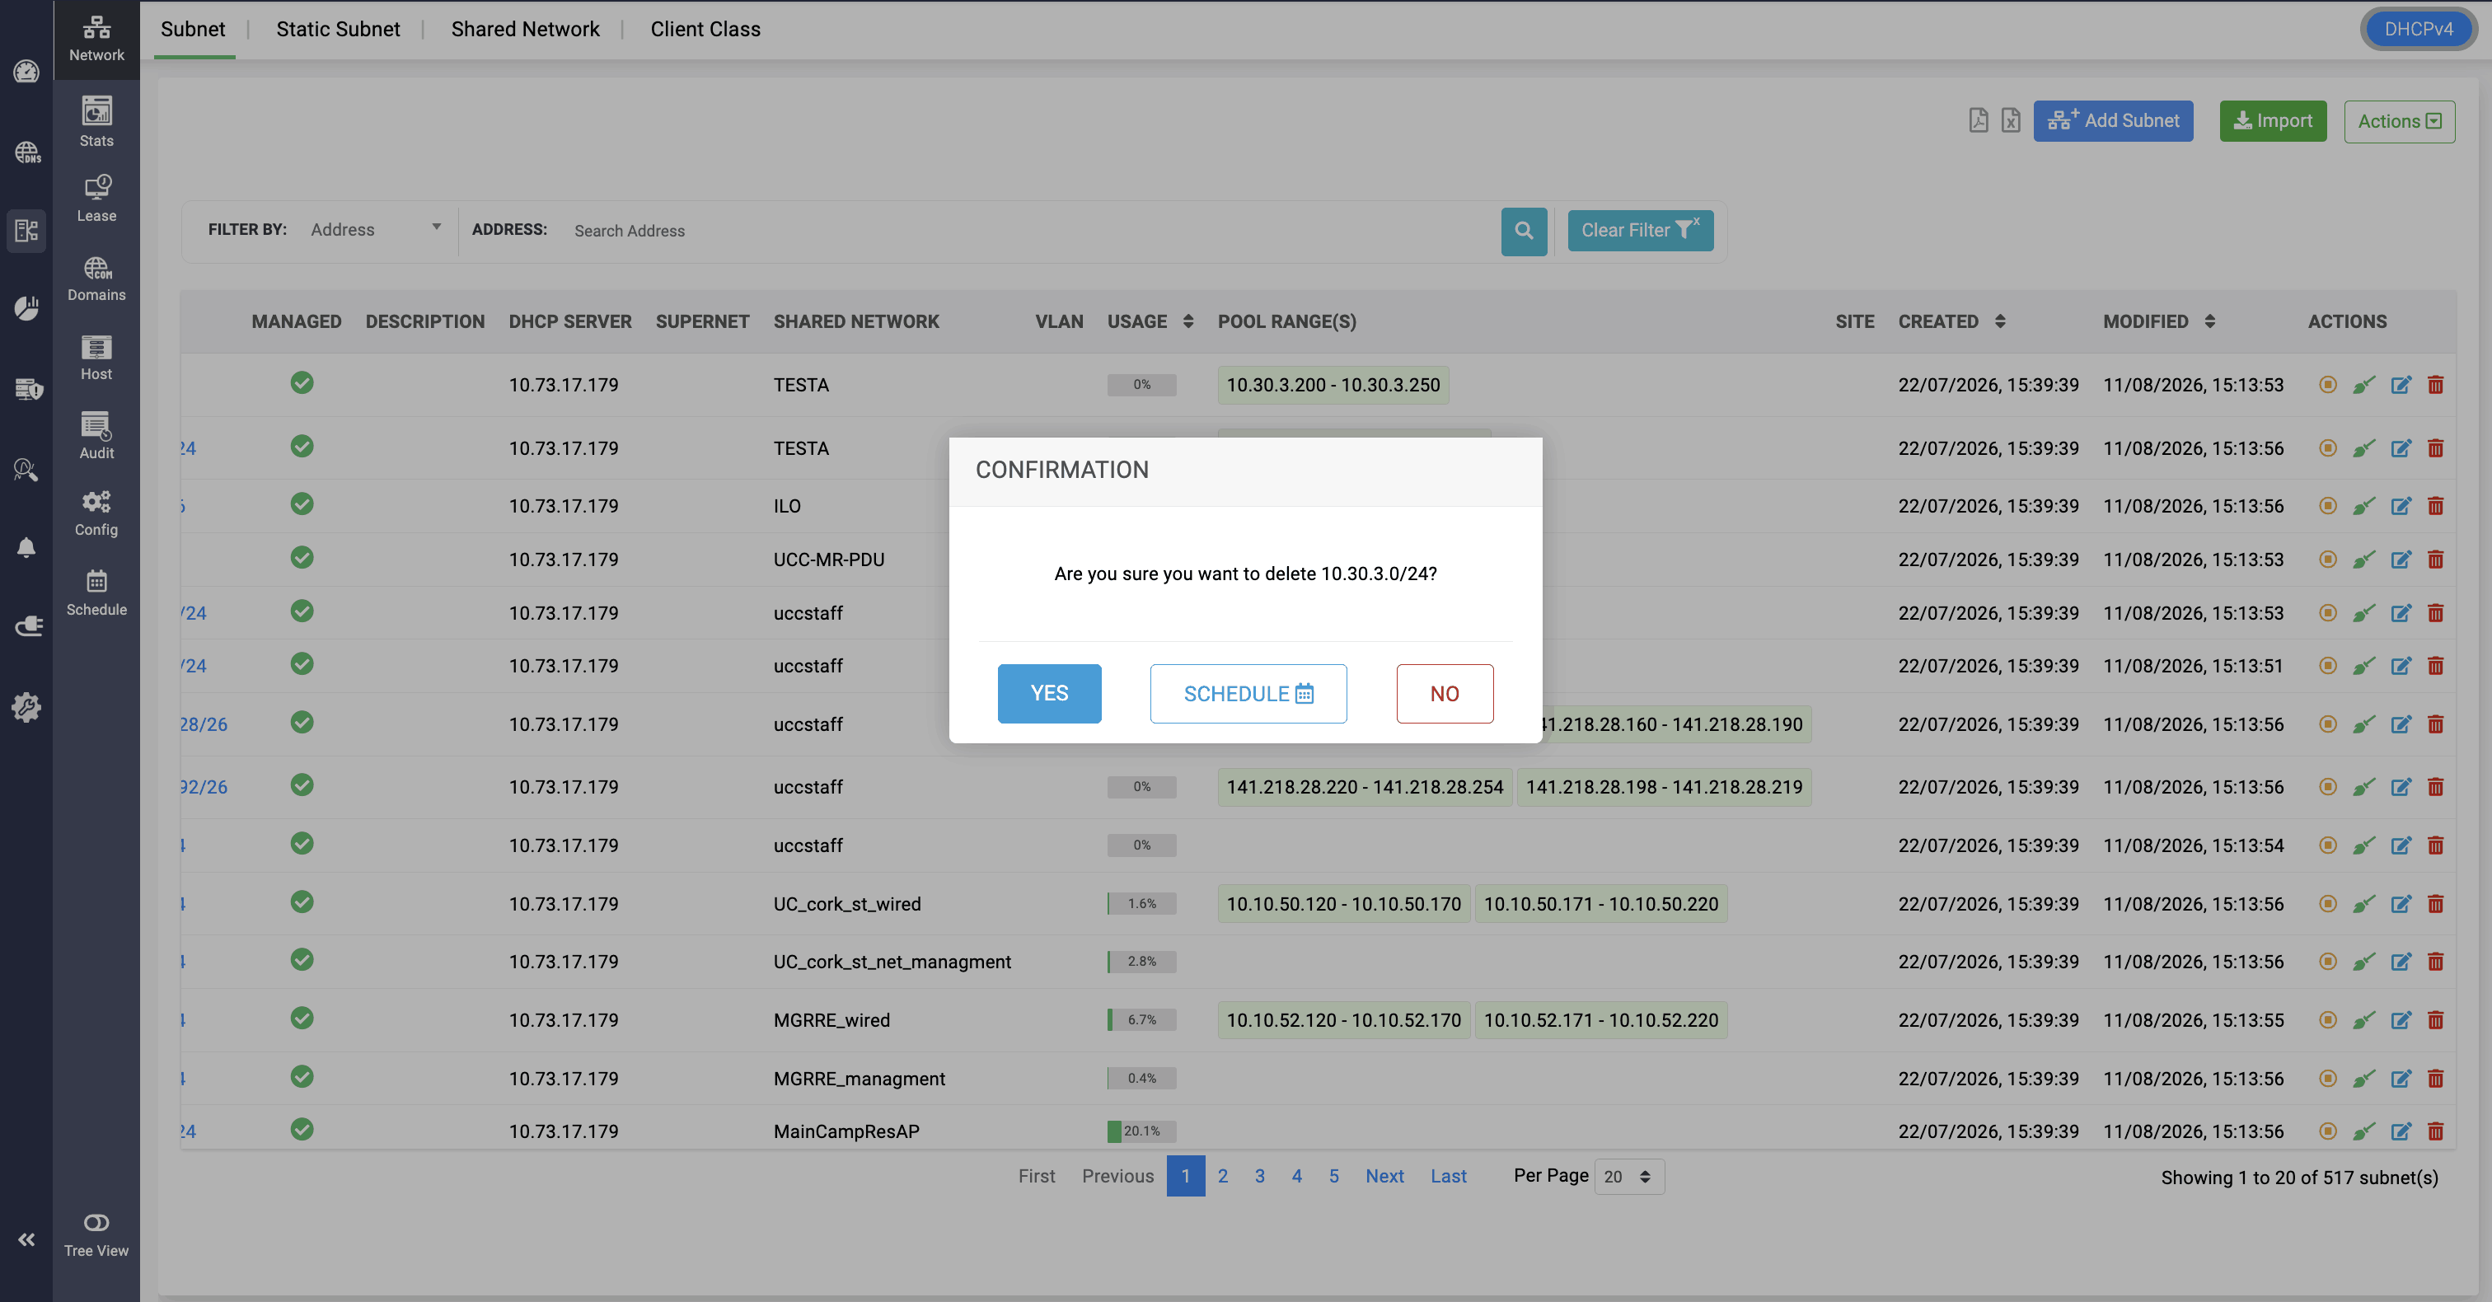Click pool range 10.30.3.200 - 10.30.3.250

point(1333,385)
